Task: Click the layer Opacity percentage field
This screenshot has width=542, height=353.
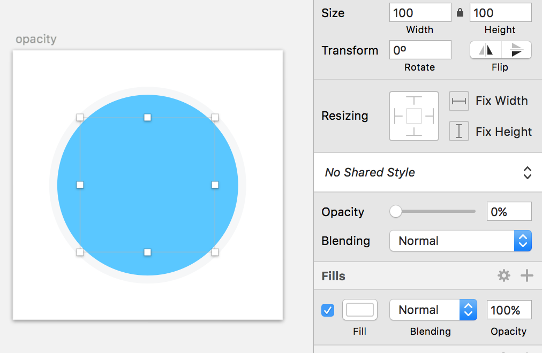Action: click(x=509, y=212)
